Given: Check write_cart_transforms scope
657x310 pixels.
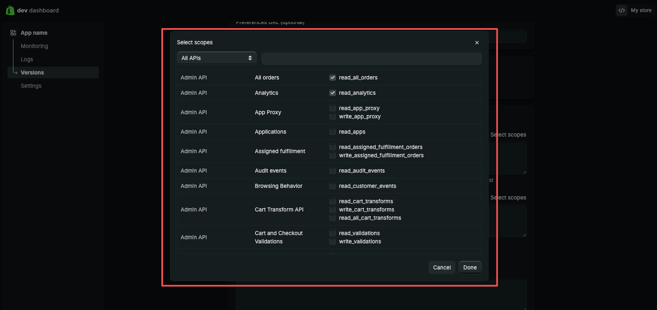Looking at the screenshot, I should tap(333, 209).
